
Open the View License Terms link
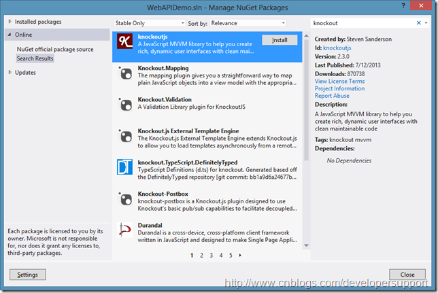pyautogui.click(x=339, y=81)
